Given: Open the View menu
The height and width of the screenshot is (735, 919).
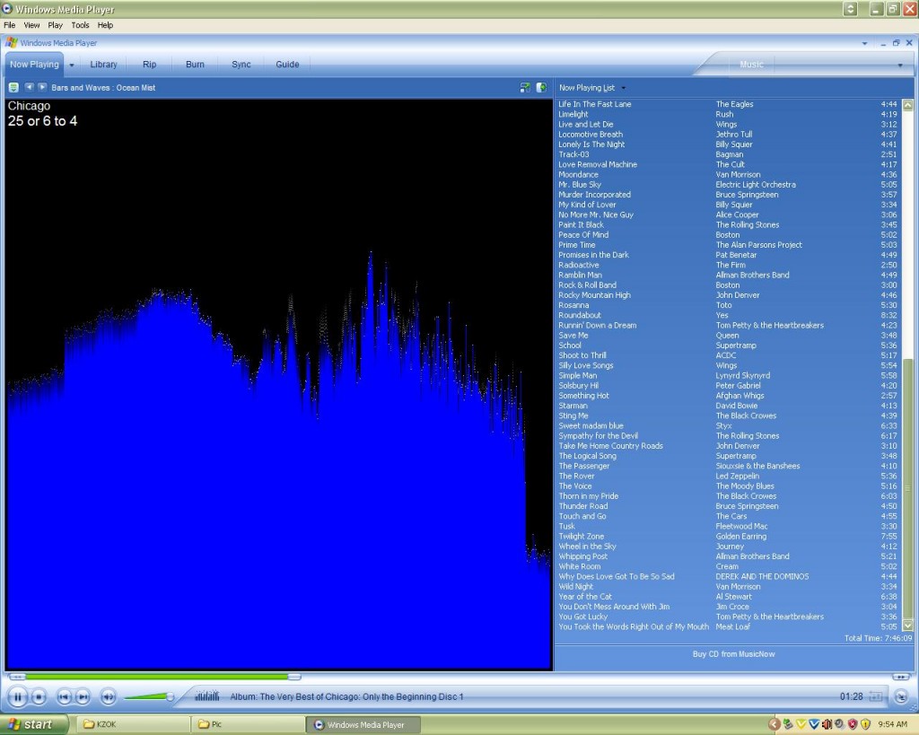Looking at the screenshot, I should (31, 25).
